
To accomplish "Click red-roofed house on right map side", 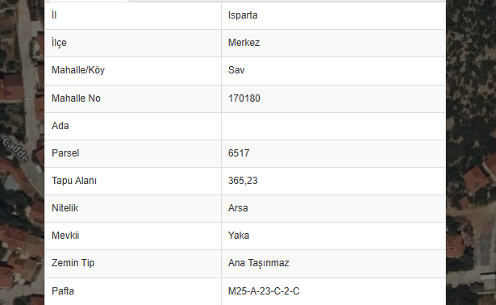I will (477, 180).
